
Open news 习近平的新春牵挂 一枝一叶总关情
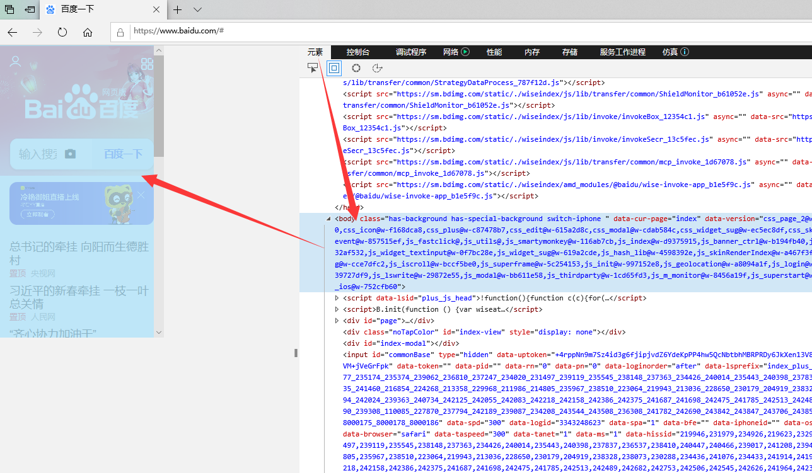pyautogui.click(x=79, y=297)
